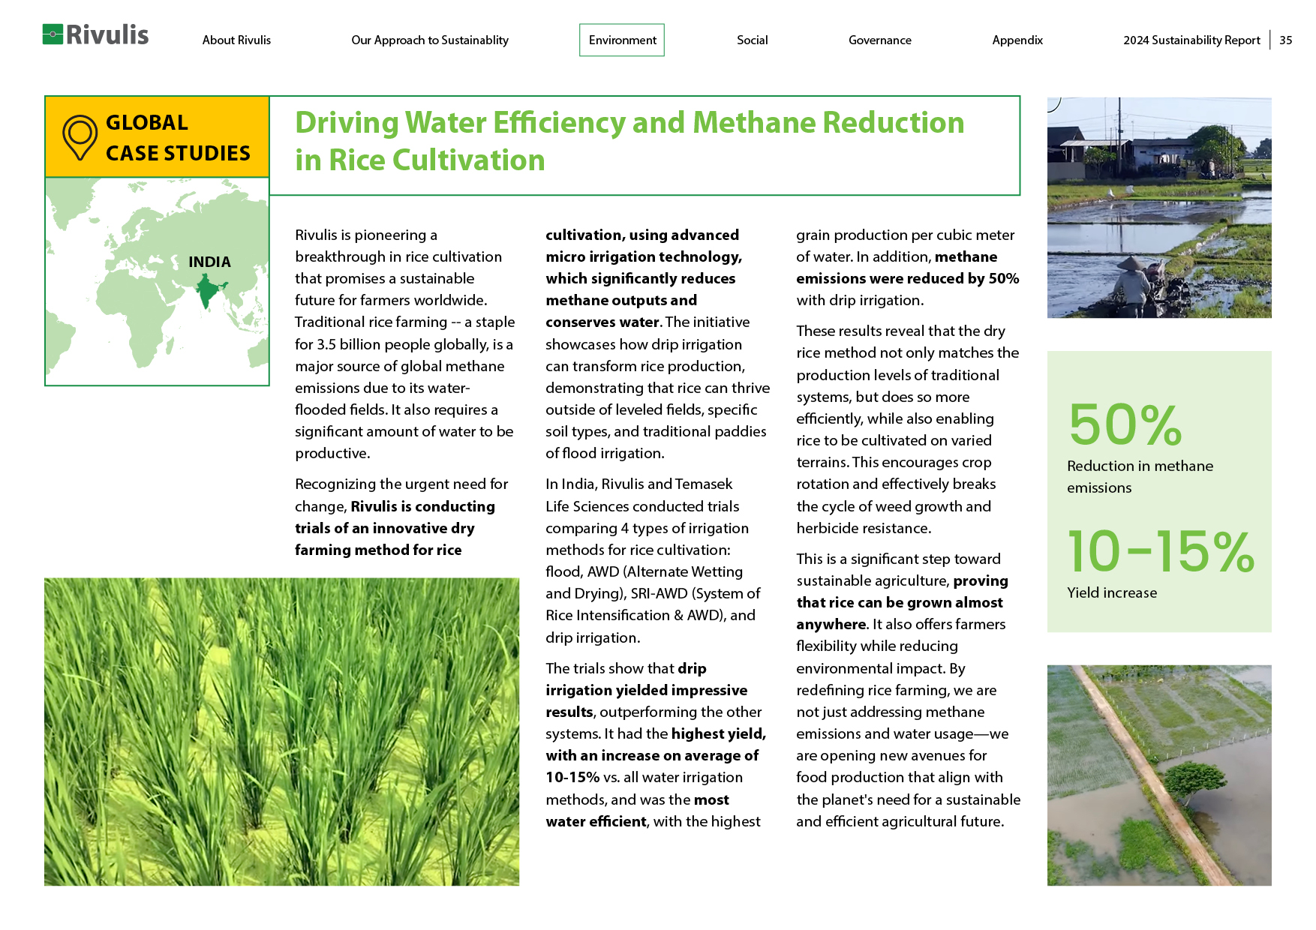
Task: Open Our Approach to Sustainability tab
Action: pyautogui.click(x=429, y=40)
